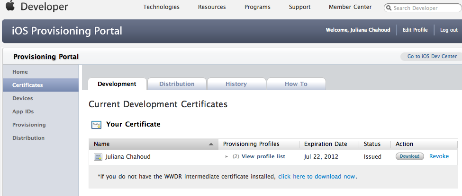Open the How To tab
The height and width of the screenshot is (196, 462).
pos(296,84)
